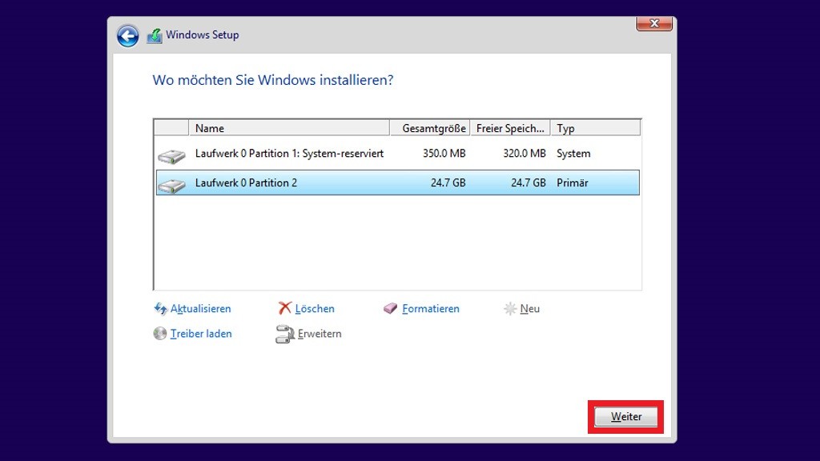Image resolution: width=820 pixels, height=461 pixels.
Task: Delete the partition via the Löschen link
Action: [315, 308]
